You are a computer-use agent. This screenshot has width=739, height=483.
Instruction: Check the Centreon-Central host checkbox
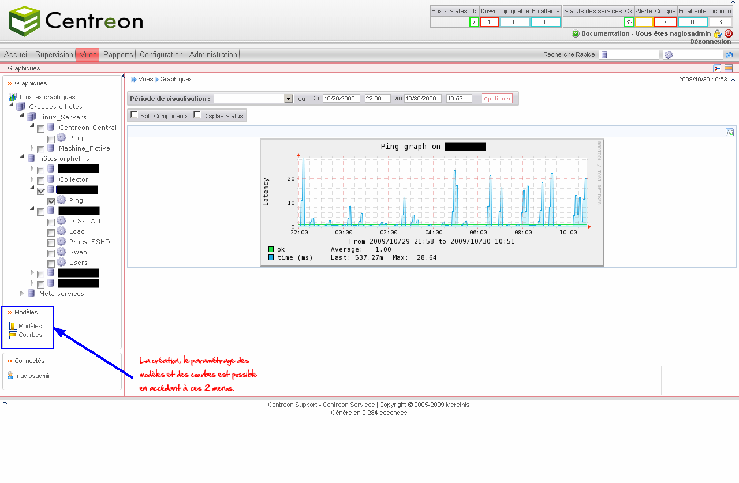pyautogui.click(x=41, y=129)
